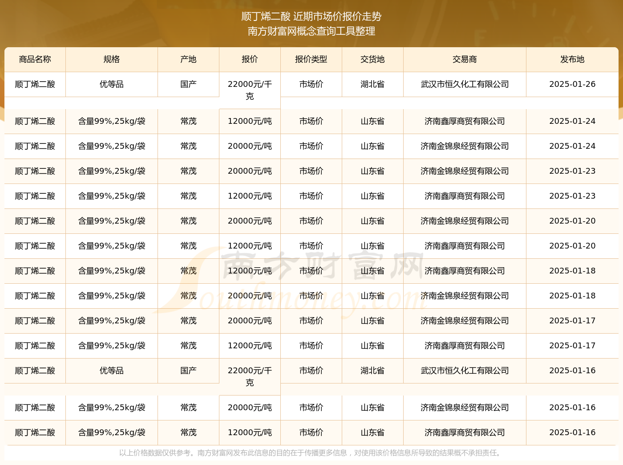Click 湖北省 in the 2025-01-16 row
Image resolution: width=623 pixels, height=465 pixels.
pos(372,371)
